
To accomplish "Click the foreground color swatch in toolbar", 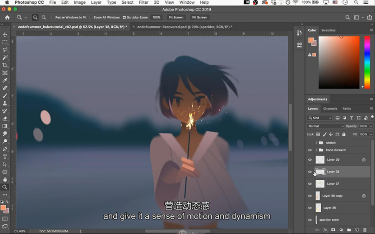I will (3, 208).
